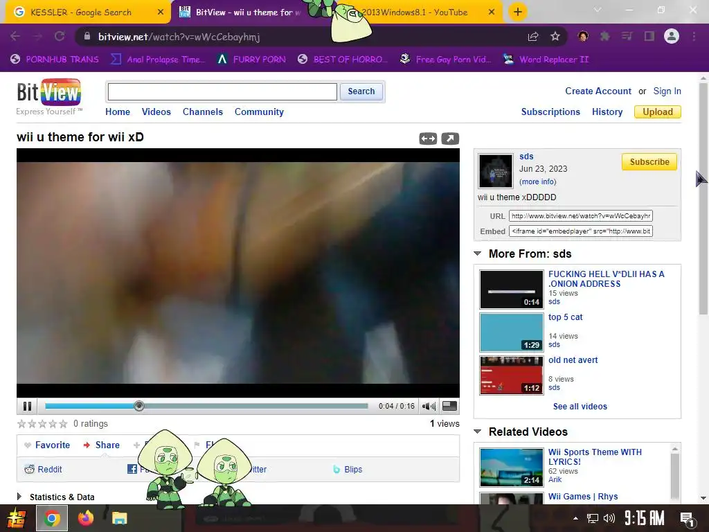Click the BitView search input field
709x532 pixels.
tap(222, 92)
